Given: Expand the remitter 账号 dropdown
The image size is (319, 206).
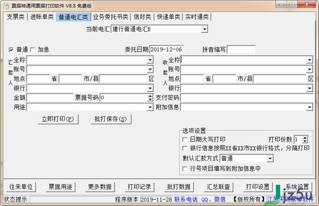Looking at the screenshot, I should (x=150, y=70).
